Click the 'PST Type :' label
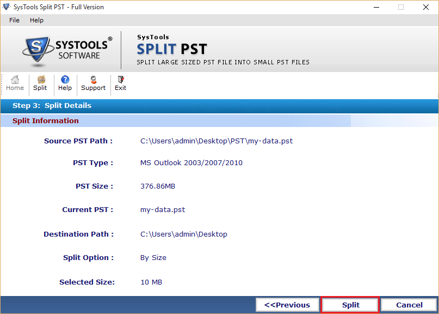This screenshot has width=439, height=314. point(93,163)
